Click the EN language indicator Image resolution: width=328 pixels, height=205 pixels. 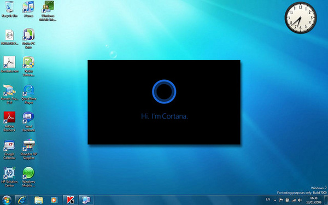click(x=268, y=200)
